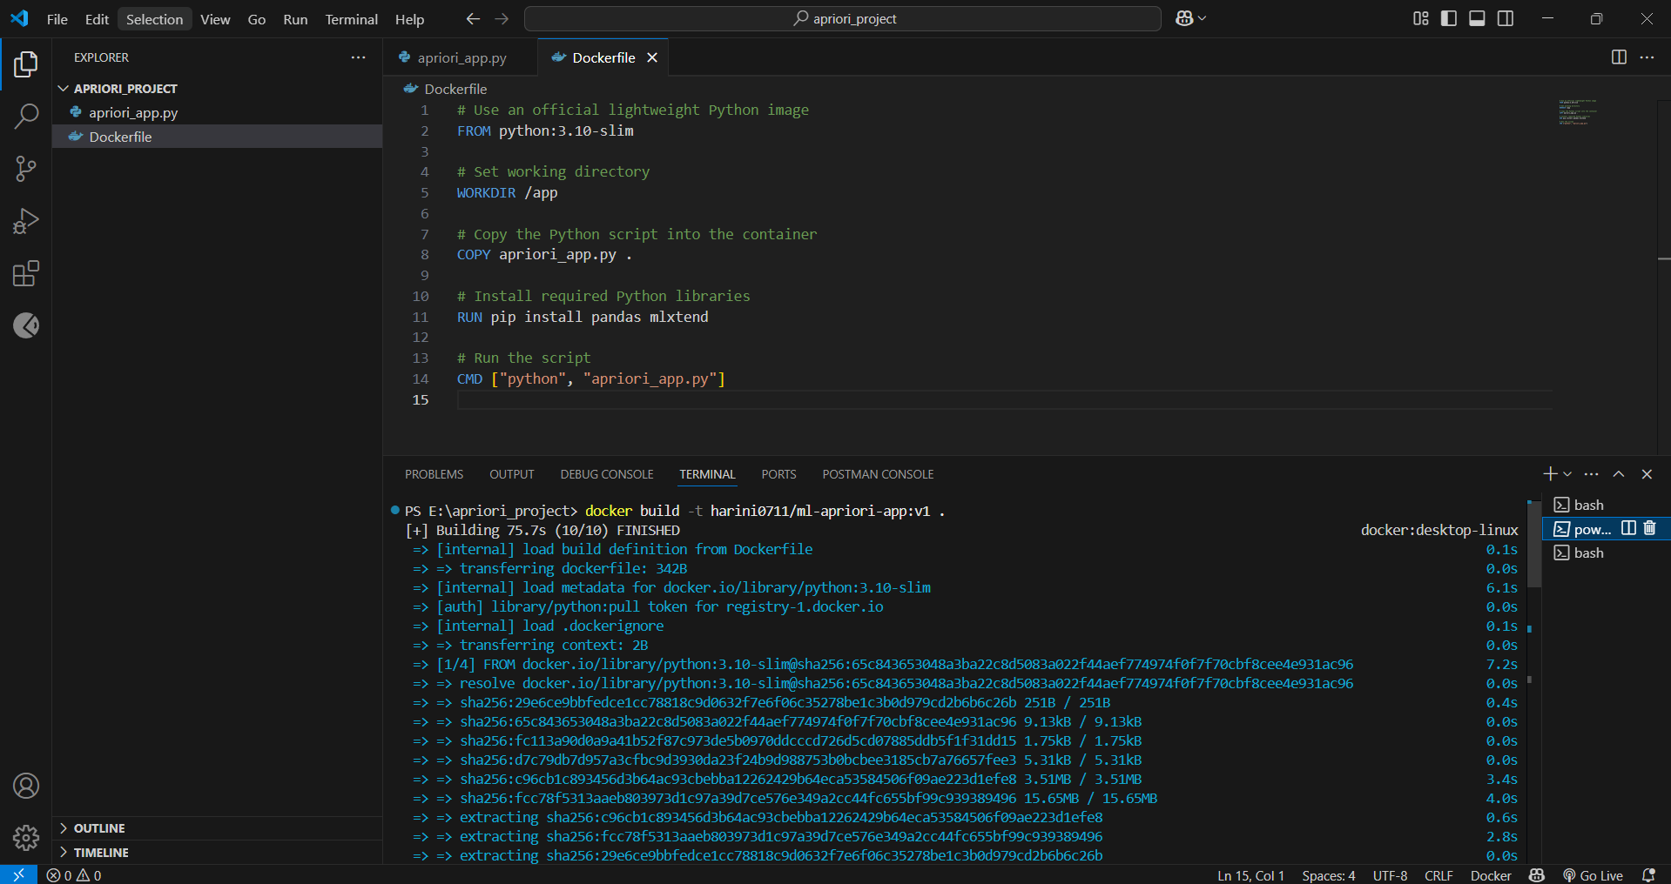1671x884 pixels.
Task: Change encoding via UTF-8 indicator
Action: [x=1390, y=875]
